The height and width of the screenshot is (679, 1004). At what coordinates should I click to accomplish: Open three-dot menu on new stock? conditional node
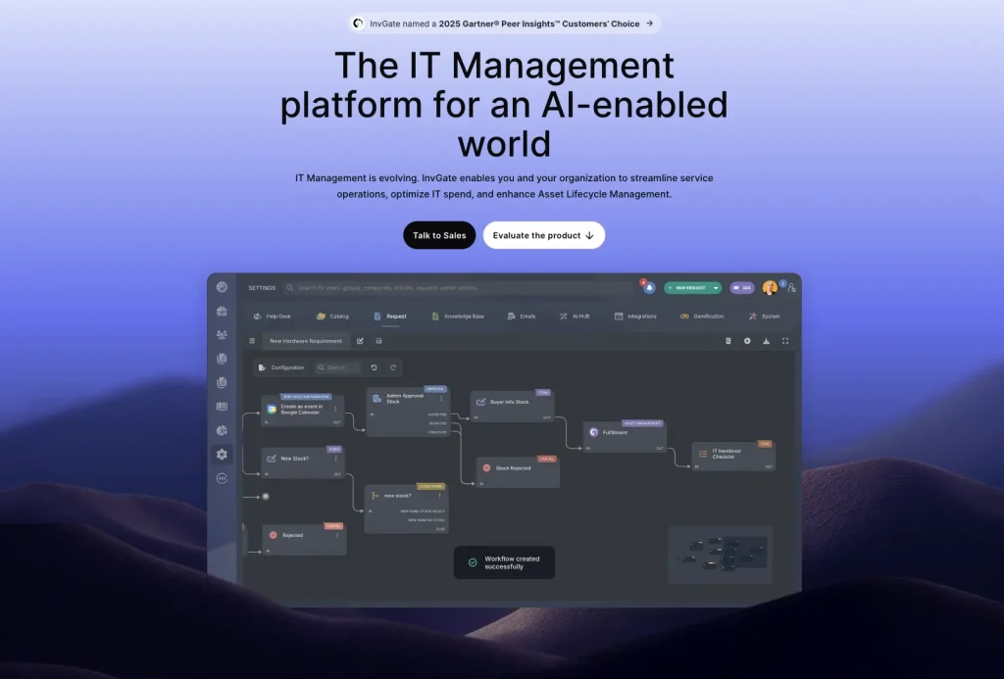coord(439,496)
